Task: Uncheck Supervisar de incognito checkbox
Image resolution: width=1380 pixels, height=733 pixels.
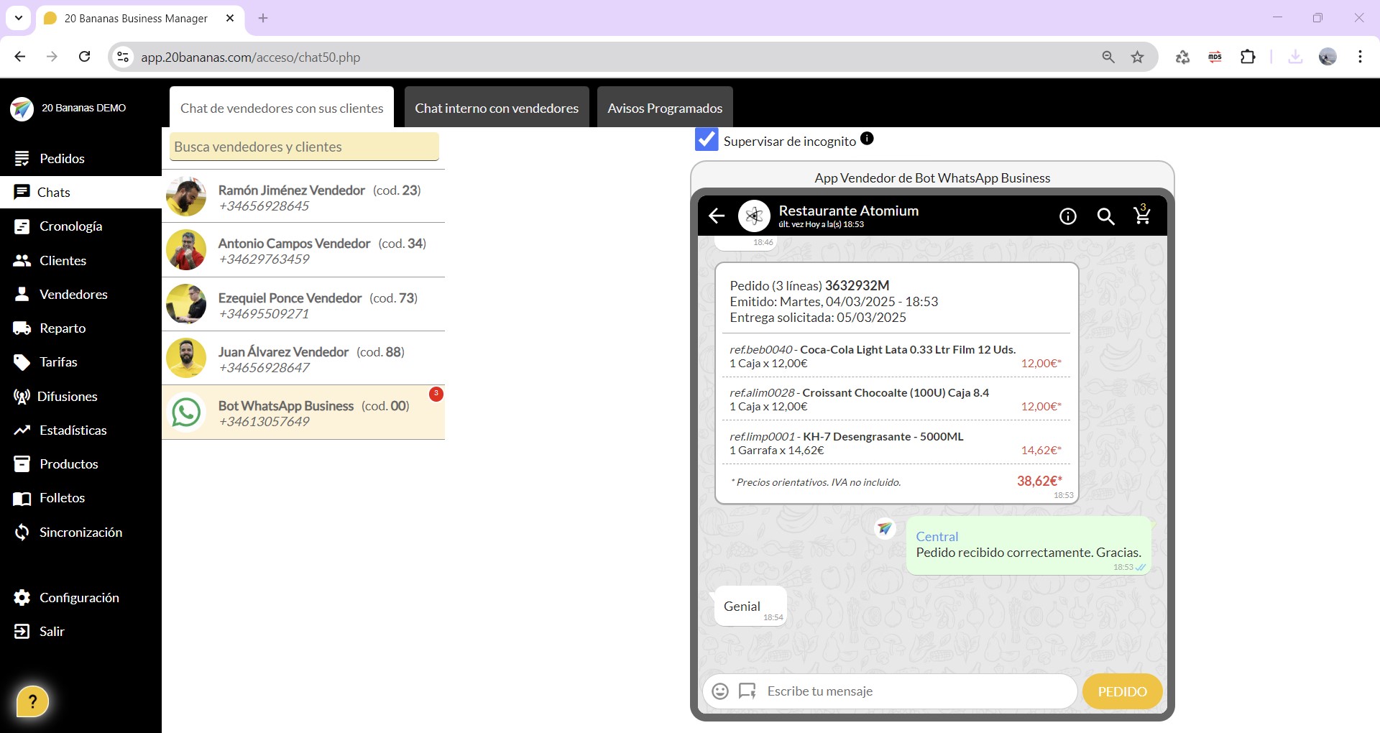Action: pos(706,139)
